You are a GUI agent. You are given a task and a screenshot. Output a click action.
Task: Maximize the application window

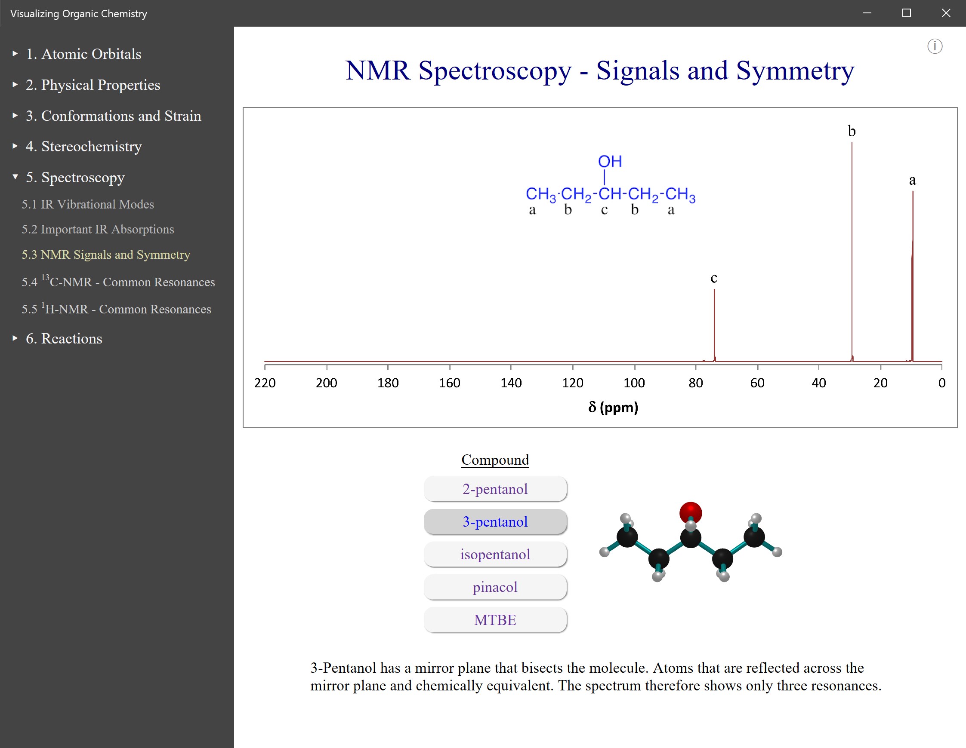pyautogui.click(x=906, y=13)
